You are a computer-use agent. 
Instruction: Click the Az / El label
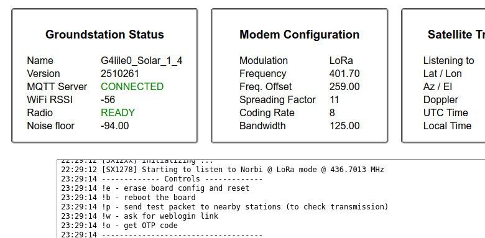pos(438,86)
